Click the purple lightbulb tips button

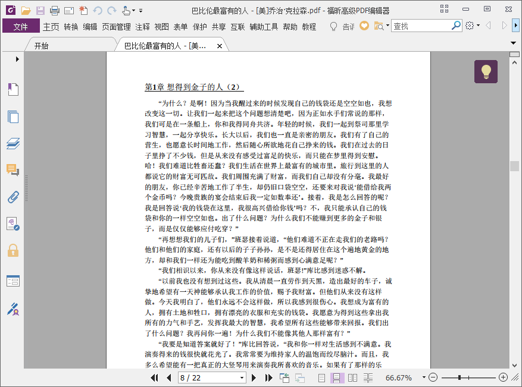pos(486,71)
